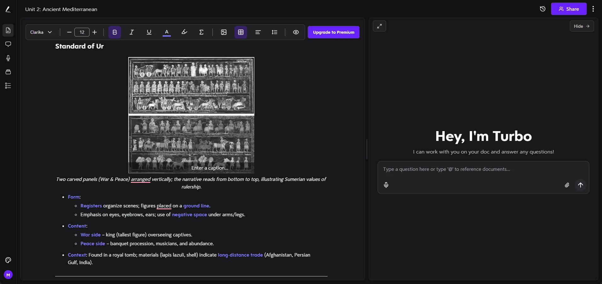Click the long-distance trade term
The image size is (602, 284).
pos(240,255)
